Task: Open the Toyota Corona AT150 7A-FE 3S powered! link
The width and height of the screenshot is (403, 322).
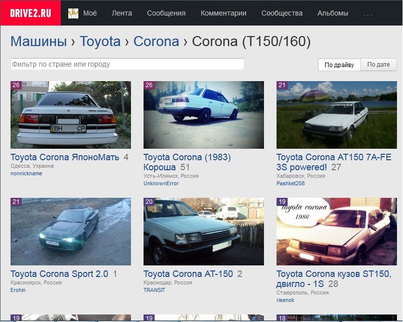Action: point(334,162)
